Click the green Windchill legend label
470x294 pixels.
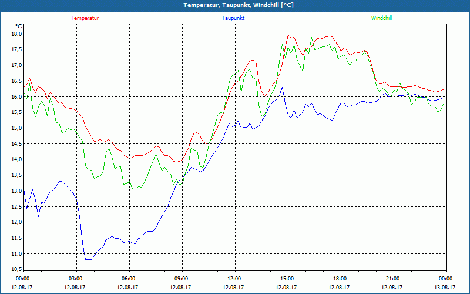coord(381,18)
